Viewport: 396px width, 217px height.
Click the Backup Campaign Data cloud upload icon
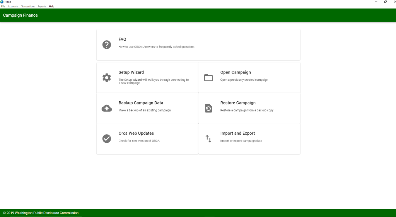tap(107, 108)
